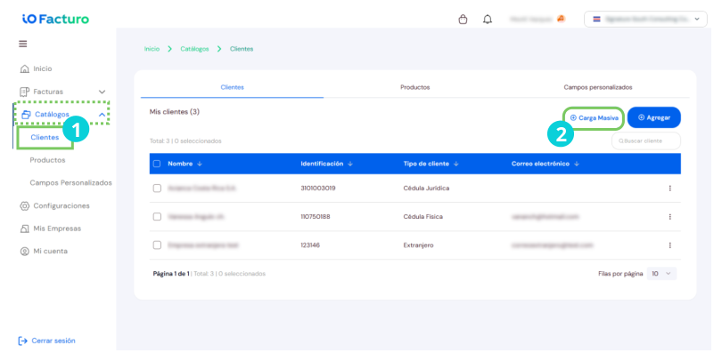Open the Filas por página dropdown
Screen dimensions: 722x361
(661, 274)
